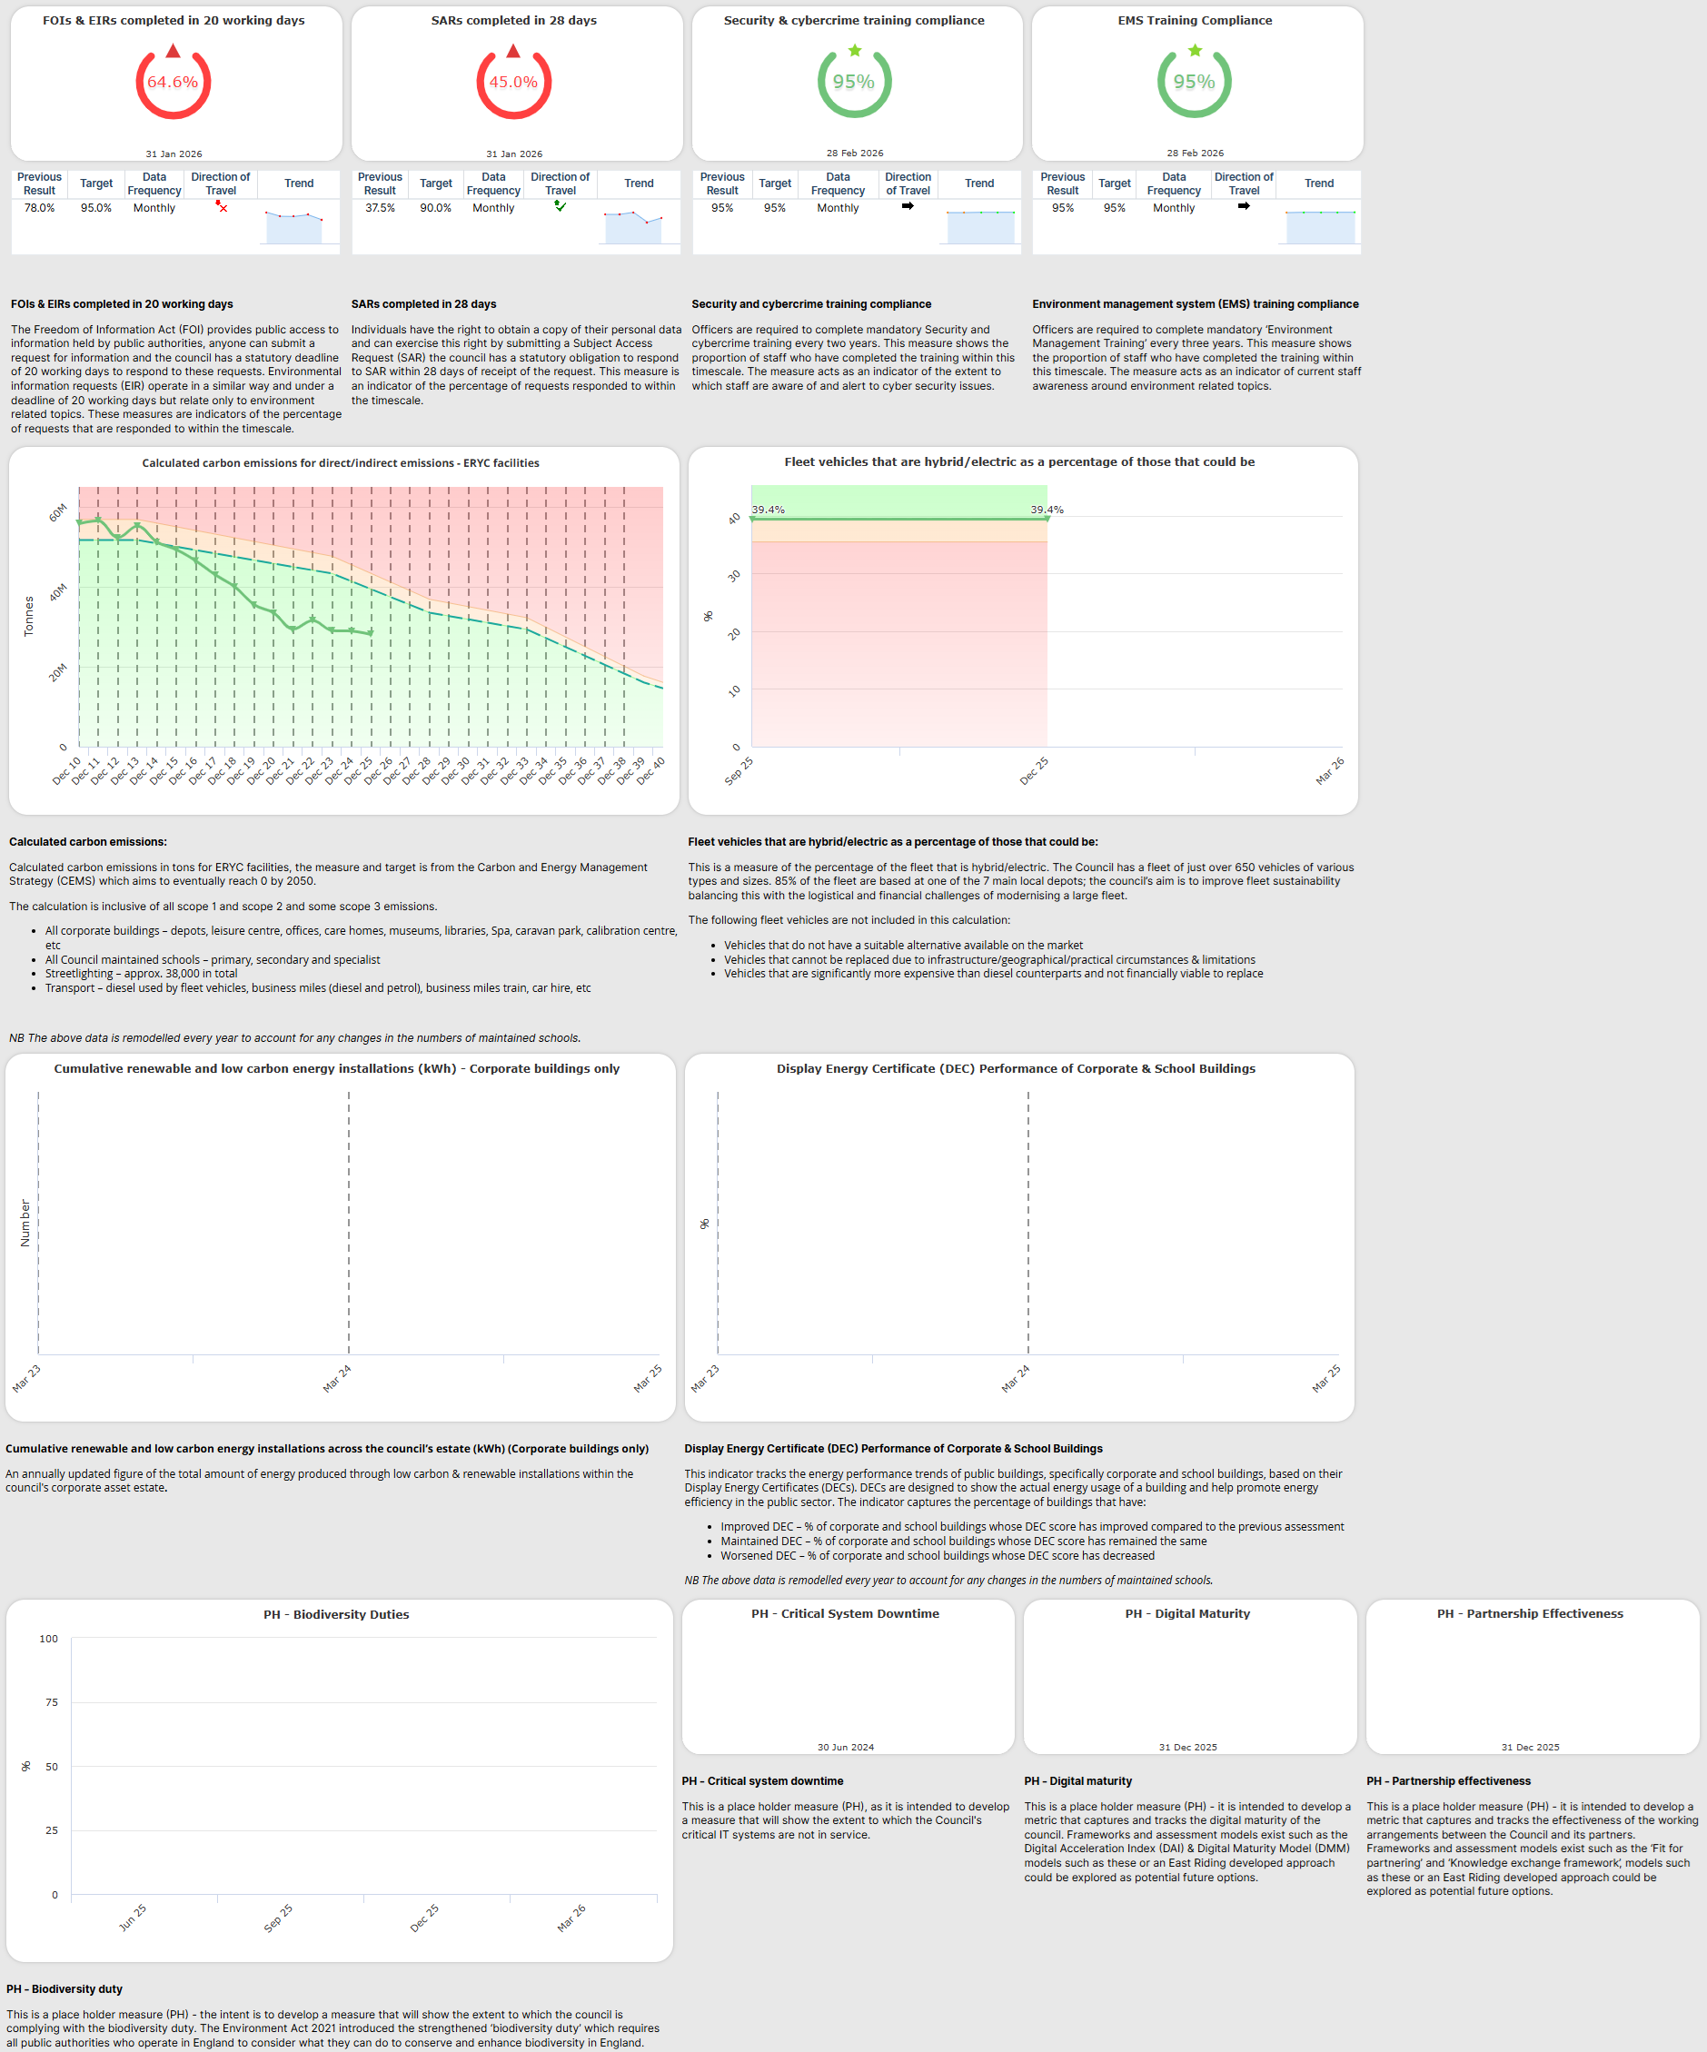The height and width of the screenshot is (2052, 1707).
Task: Click 'Sep 25' axis label on Biodiversity Duties chart
Action: [x=277, y=1918]
